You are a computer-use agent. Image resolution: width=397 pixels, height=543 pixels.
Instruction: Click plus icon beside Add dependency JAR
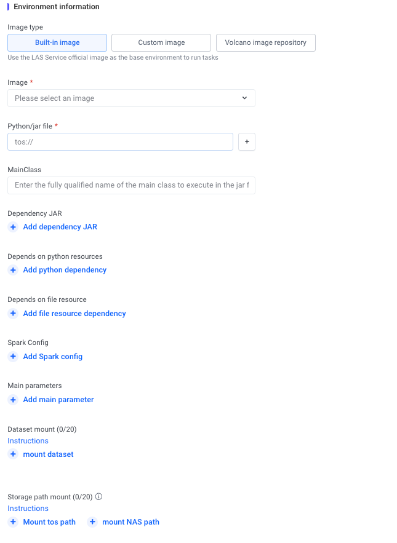(x=13, y=227)
